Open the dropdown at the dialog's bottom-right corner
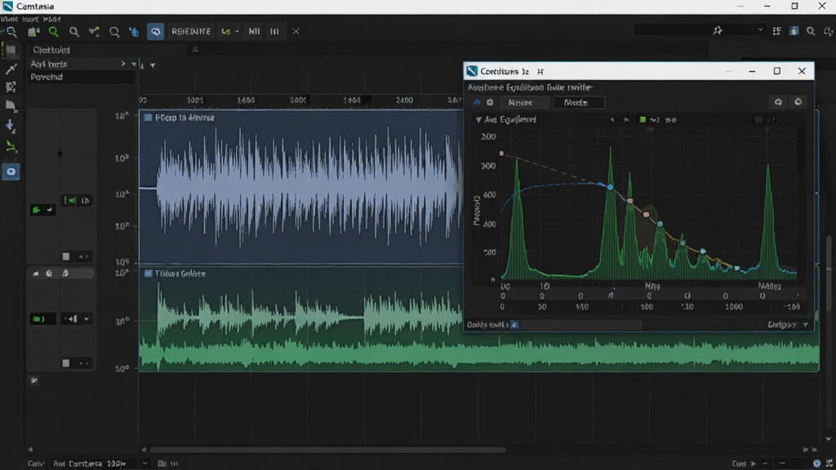Image resolution: width=836 pixels, height=470 pixels. coord(806,325)
